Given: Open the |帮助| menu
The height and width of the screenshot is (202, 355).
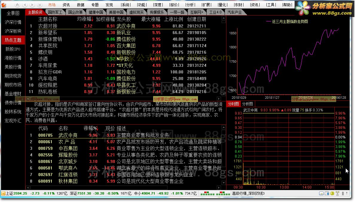Looking at the screenshot, I should (287, 5).
